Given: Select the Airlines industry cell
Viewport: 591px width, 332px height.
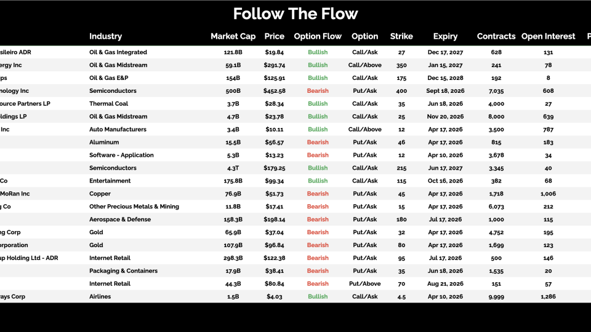Looking at the screenshot, I should point(101,296).
